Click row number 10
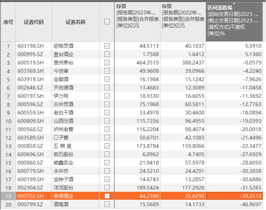 point(8,121)
